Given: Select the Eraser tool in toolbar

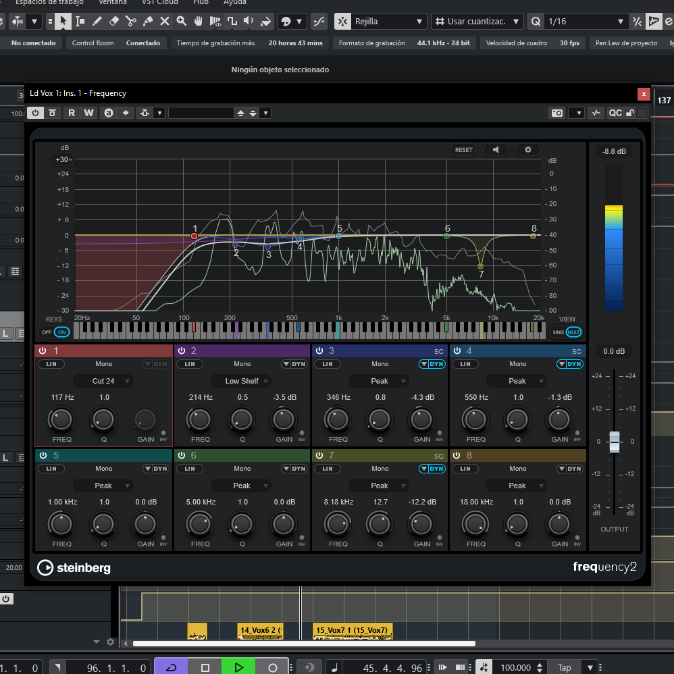Looking at the screenshot, I should click(x=113, y=22).
